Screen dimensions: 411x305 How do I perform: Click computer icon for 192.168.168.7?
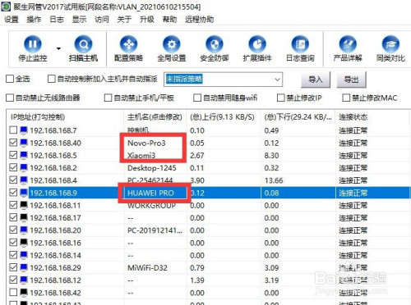(24, 130)
